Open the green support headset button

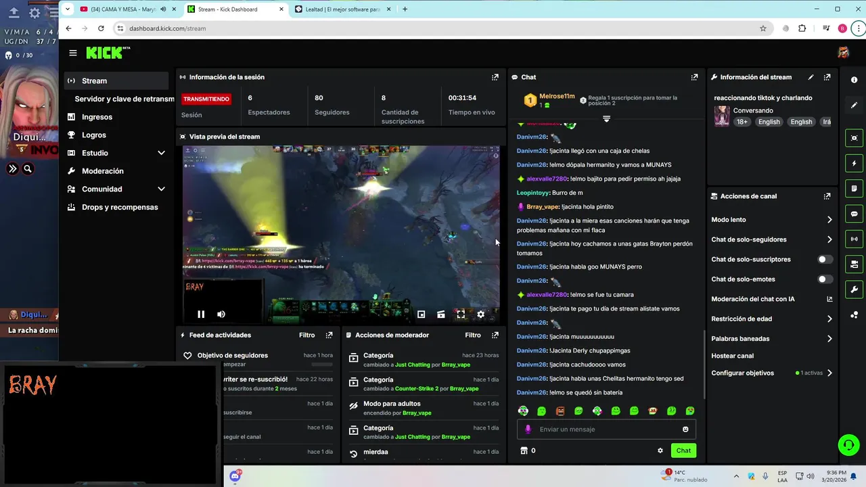848,444
